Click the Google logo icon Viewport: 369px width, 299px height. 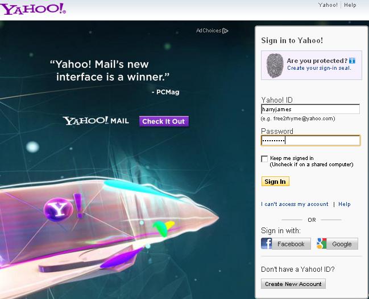(x=321, y=243)
